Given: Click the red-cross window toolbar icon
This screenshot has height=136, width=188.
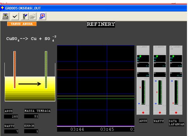Looking at the screenshot, I should 42,16.
